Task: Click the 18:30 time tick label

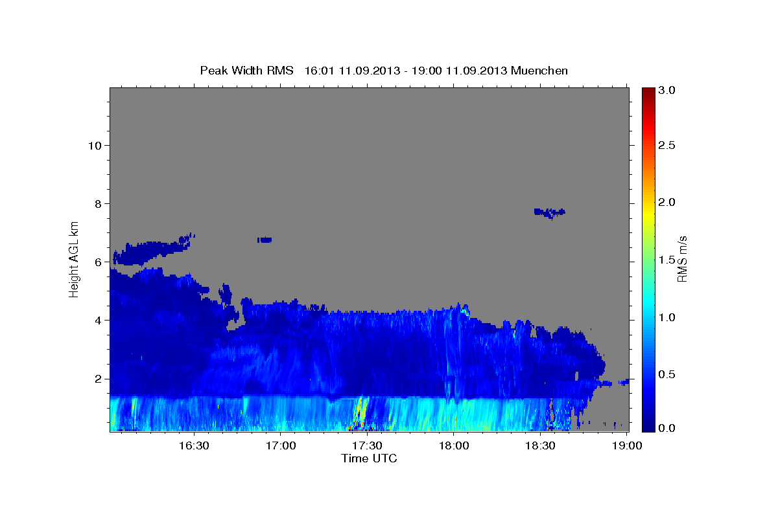Action: click(x=541, y=445)
